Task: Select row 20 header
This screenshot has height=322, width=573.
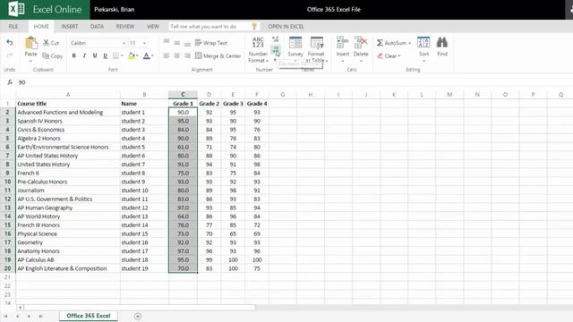Action: coord(8,268)
